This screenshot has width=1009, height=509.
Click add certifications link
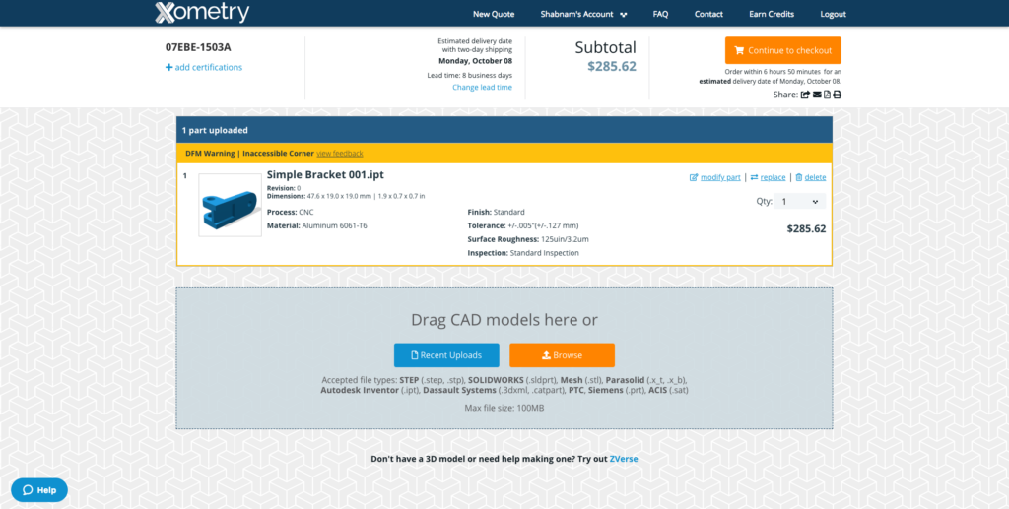(x=204, y=67)
